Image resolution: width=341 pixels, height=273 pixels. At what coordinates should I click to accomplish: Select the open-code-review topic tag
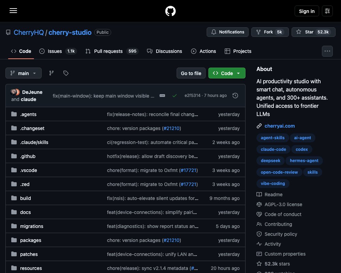(279, 172)
